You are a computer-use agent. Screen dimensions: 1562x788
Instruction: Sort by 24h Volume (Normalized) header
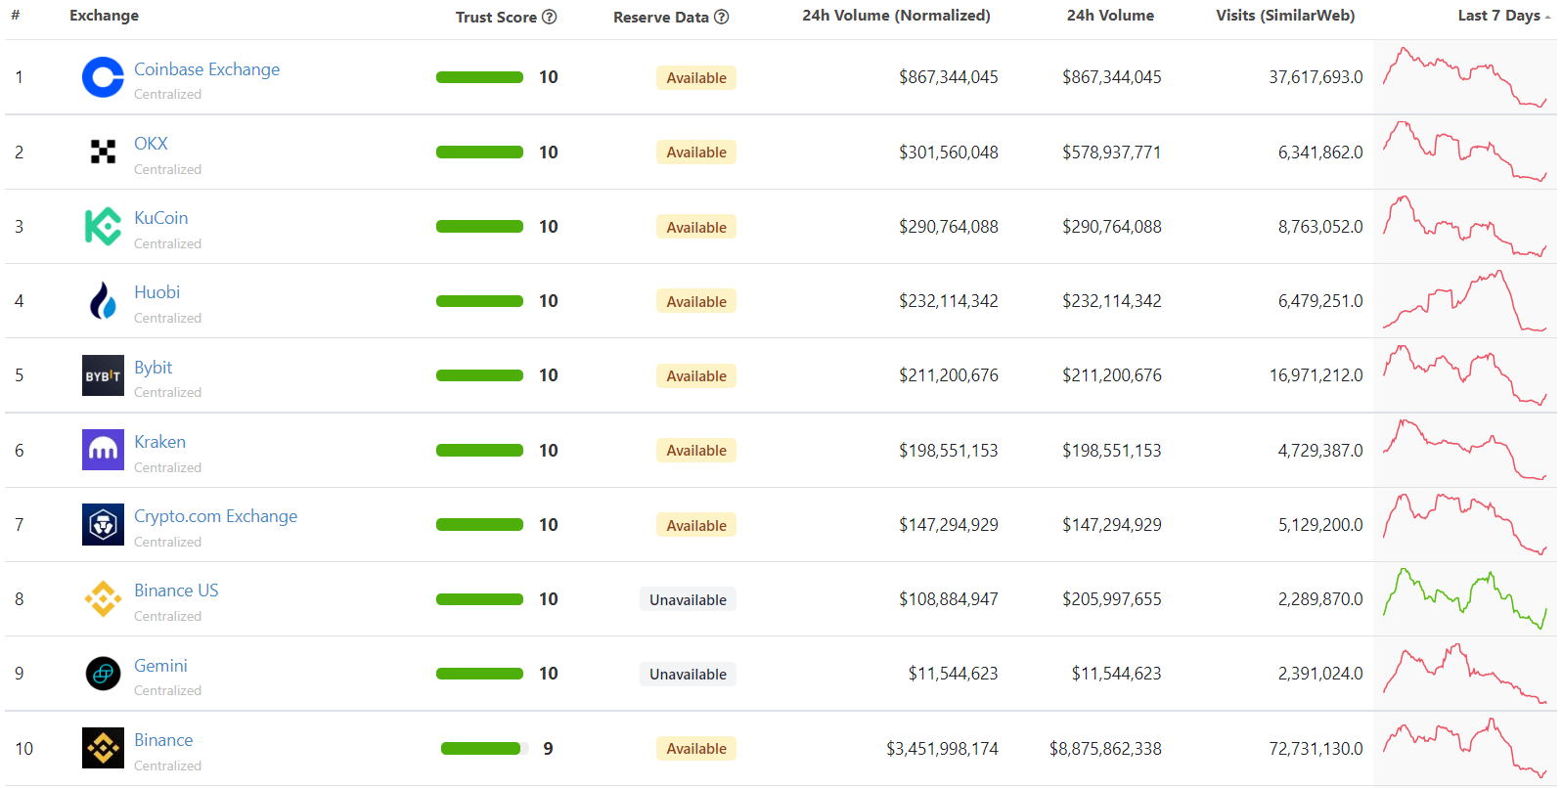(896, 16)
